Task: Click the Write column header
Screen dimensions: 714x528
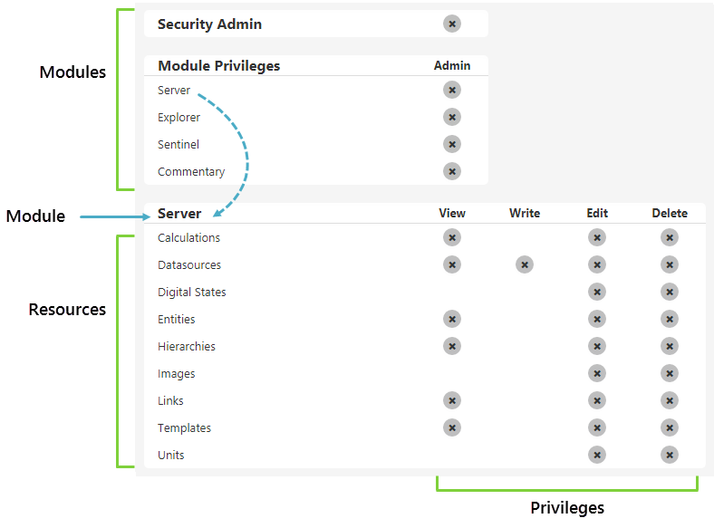Action: tap(524, 214)
